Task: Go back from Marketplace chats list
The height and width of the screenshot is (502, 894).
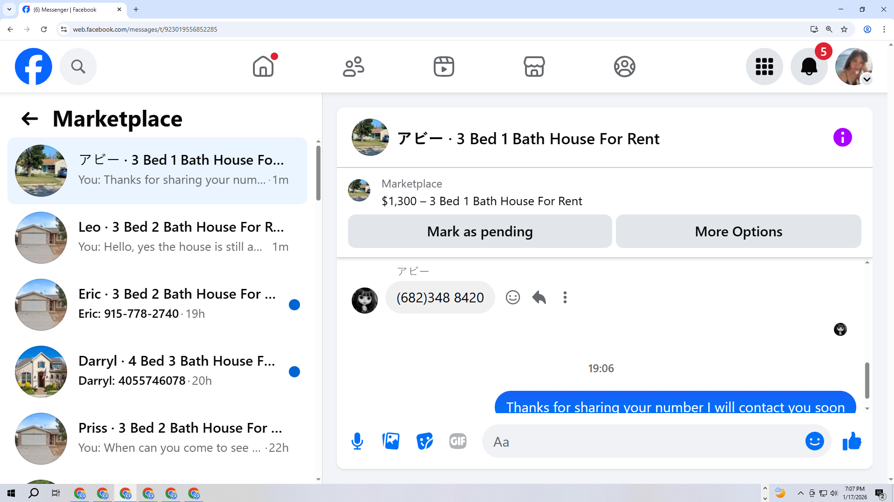Action: point(30,119)
